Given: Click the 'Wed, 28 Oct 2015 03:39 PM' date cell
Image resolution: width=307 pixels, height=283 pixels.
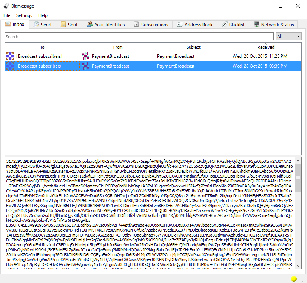Looking at the screenshot, I should (x=266, y=66).
